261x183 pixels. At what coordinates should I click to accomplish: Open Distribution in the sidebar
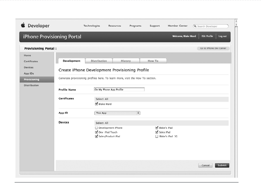(31, 85)
